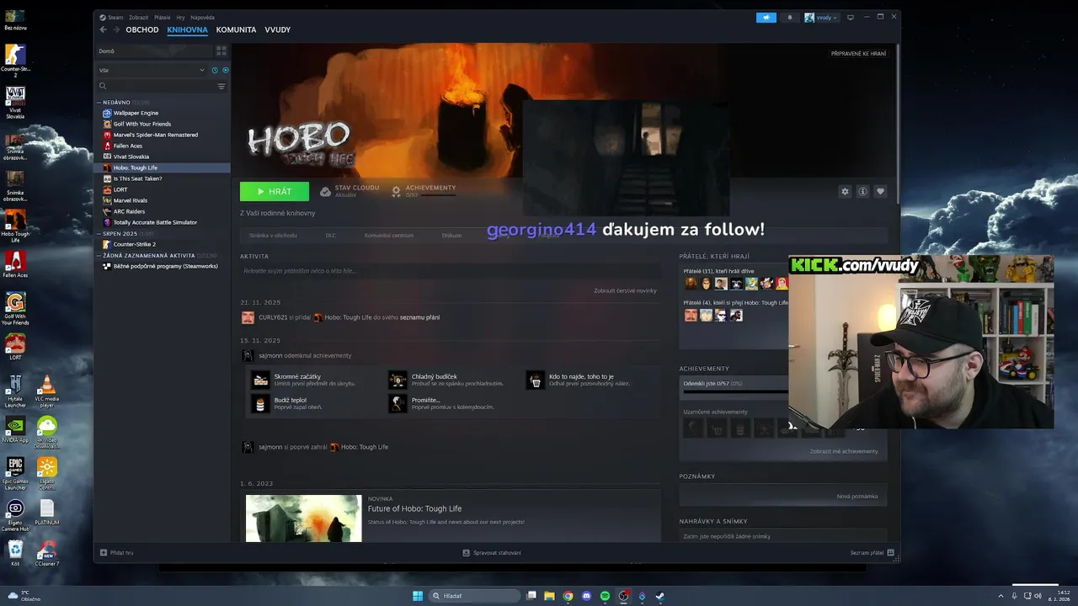Open the Budiž teplo! achievement icon

[260, 403]
